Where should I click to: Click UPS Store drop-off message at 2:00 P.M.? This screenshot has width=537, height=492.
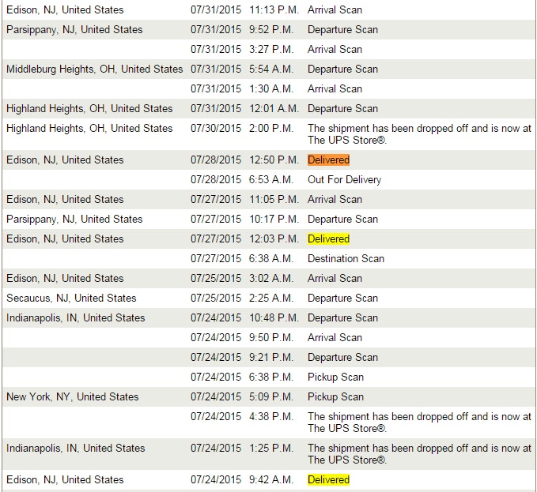419,133
